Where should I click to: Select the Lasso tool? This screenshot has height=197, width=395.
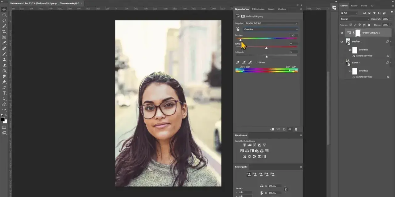tap(4, 20)
